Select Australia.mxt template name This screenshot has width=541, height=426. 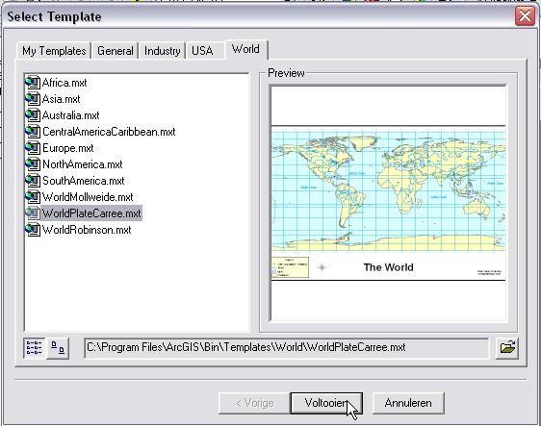[x=70, y=115]
